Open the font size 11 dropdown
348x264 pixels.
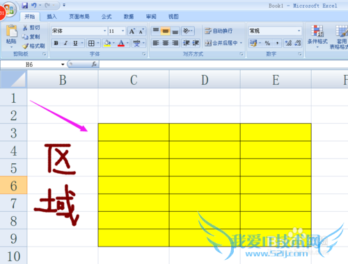coord(123,31)
